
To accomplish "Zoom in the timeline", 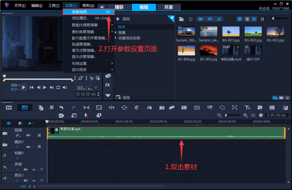I will click(x=246, y=115).
